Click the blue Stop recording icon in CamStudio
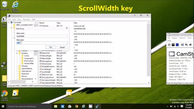This screenshot has height=109, width=194. coord(177,45)
